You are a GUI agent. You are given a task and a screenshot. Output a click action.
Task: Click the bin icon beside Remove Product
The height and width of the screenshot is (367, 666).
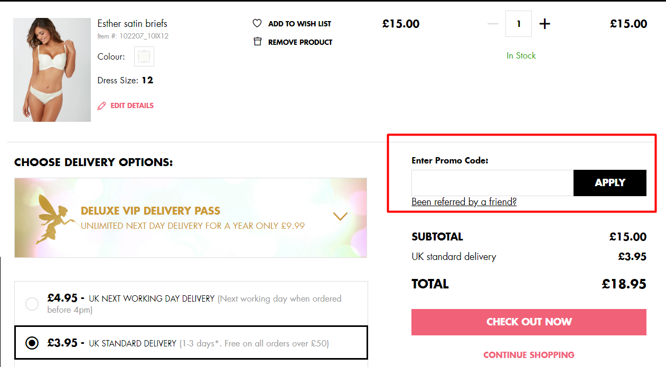257,42
